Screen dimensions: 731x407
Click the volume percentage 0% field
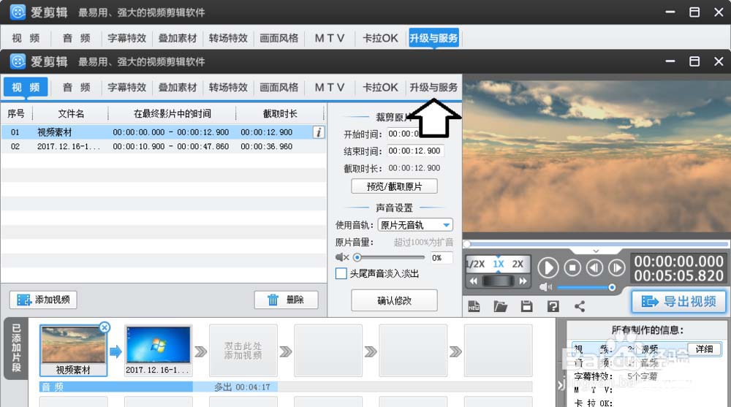441,258
